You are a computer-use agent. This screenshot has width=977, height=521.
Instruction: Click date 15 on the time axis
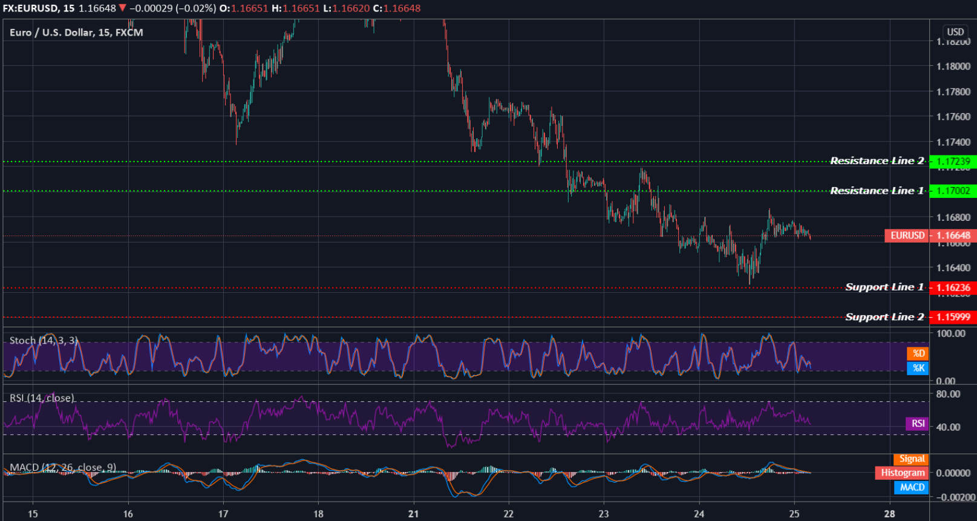pyautogui.click(x=33, y=514)
